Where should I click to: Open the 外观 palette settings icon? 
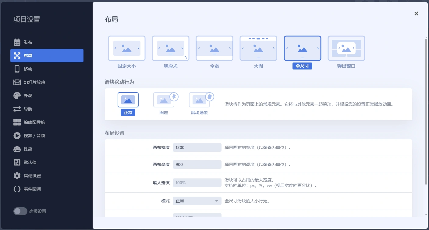coord(17,96)
